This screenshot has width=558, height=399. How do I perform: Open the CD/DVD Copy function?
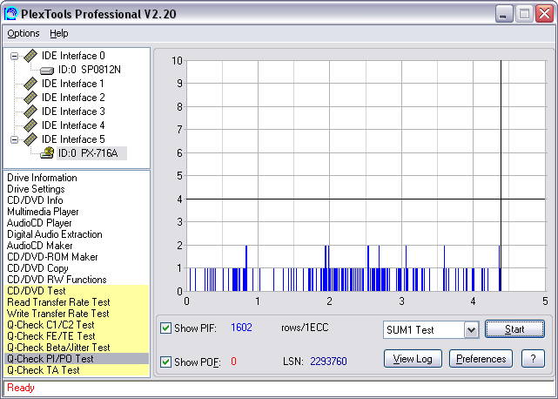37,268
